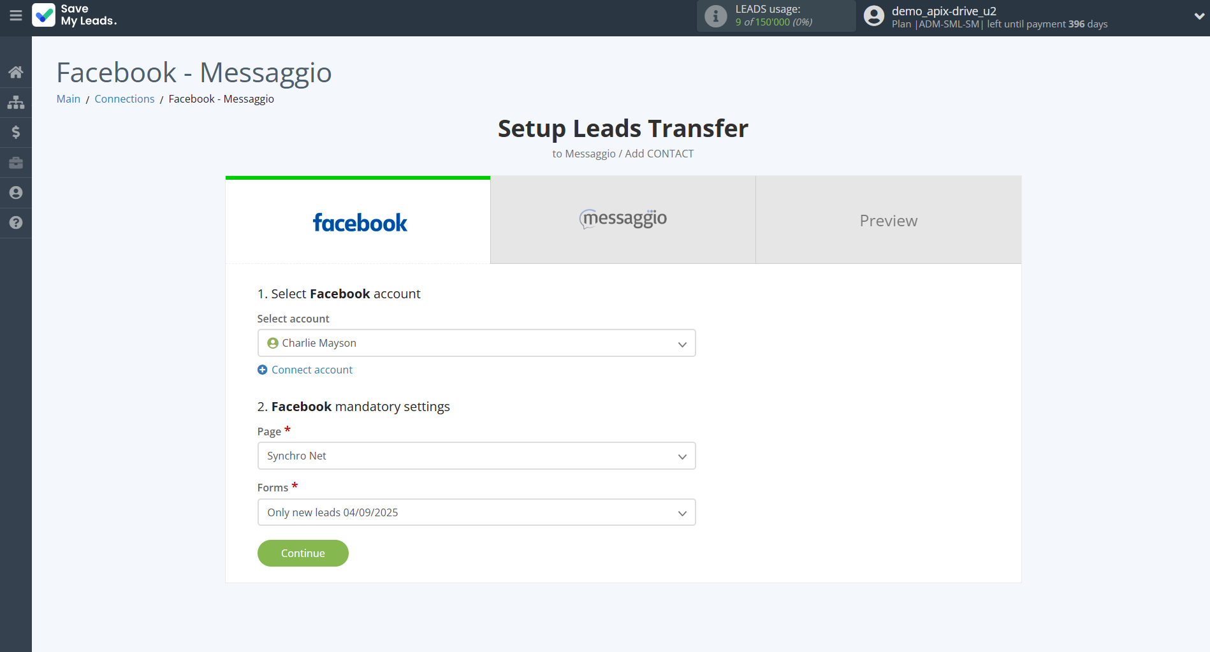Switch to the Preview tab
1210x652 pixels.
pyautogui.click(x=888, y=221)
